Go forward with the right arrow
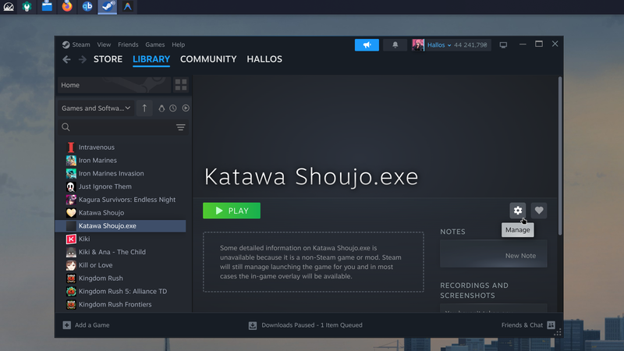The height and width of the screenshot is (351, 624). (x=83, y=59)
